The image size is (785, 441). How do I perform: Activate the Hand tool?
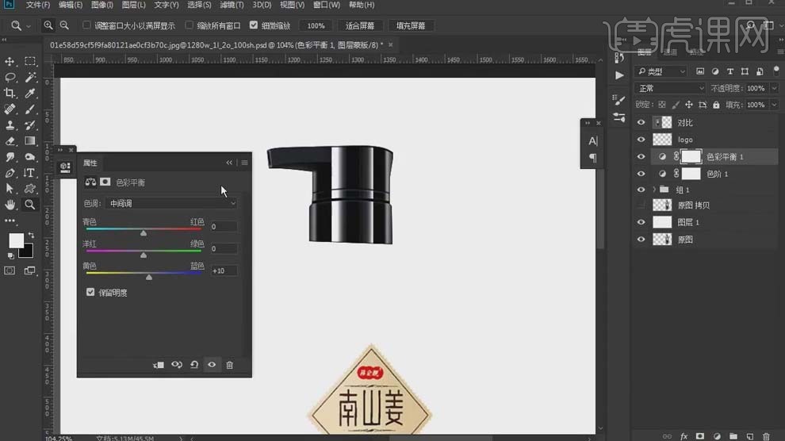[x=10, y=204]
